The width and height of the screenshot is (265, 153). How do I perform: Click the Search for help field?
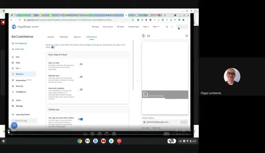pyautogui.click(x=24, y=121)
